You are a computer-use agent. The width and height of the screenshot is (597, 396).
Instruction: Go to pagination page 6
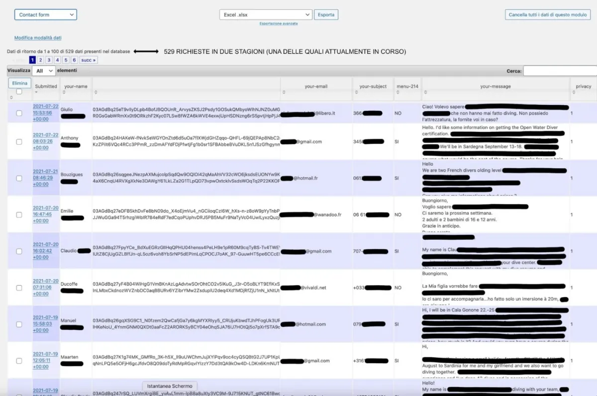pyautogui.click(x=74, y=60)
